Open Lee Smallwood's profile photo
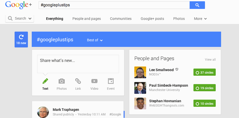 pyautogui.click(x=140, y=72)
